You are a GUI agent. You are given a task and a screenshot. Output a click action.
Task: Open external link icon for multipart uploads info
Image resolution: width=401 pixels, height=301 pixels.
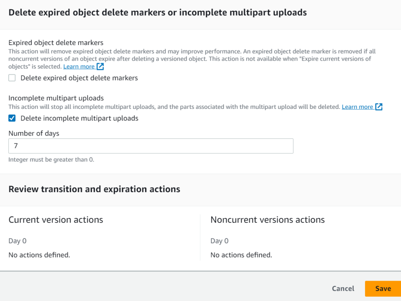[379, 107]
